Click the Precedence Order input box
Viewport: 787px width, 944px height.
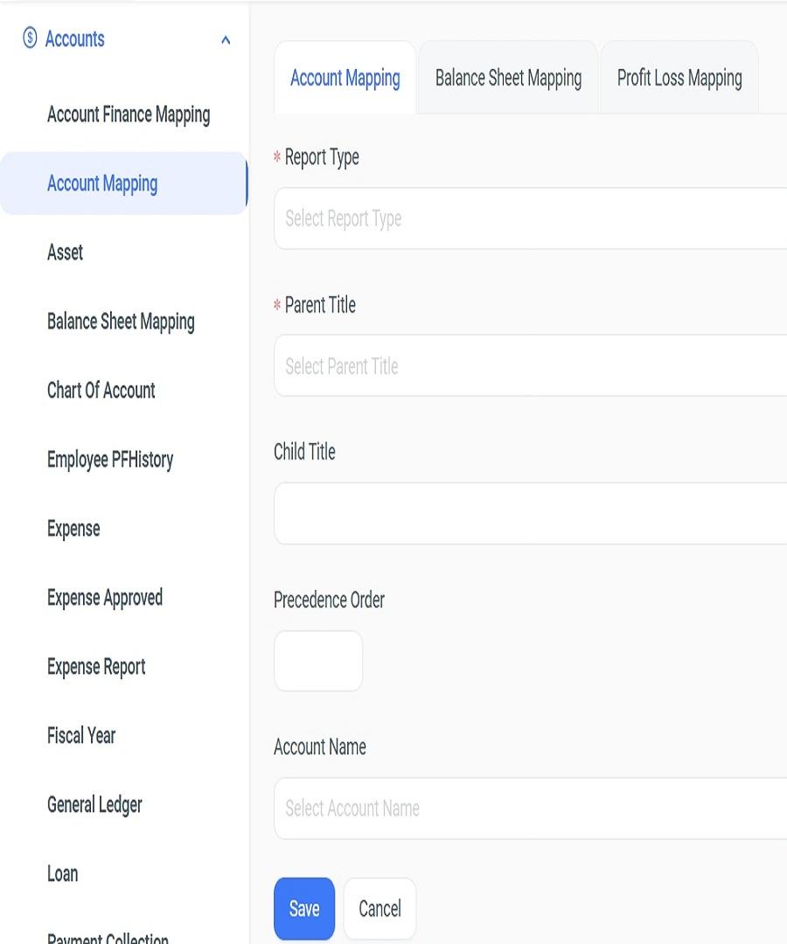click(318, 661)
